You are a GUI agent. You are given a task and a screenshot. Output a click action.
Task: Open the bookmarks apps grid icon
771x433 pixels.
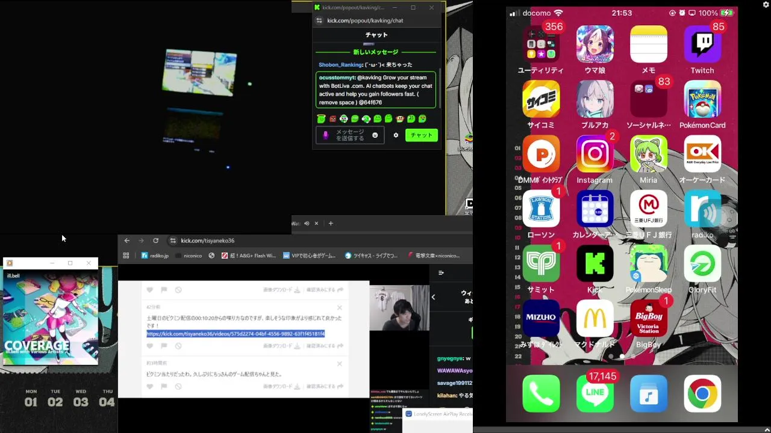126,256
